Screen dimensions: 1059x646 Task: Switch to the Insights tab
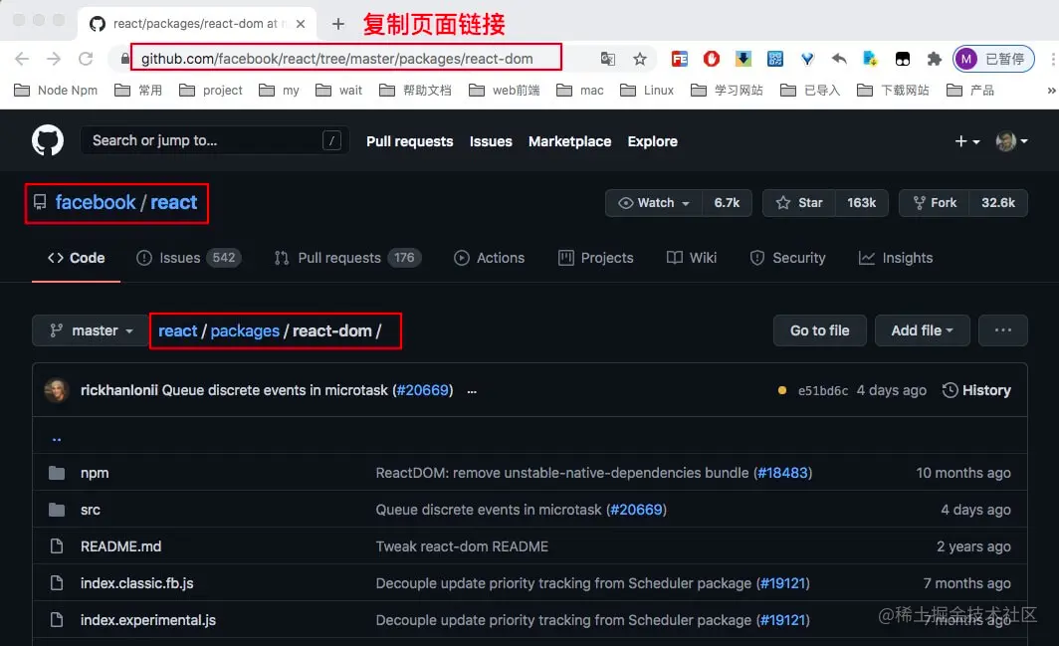pyautogui.click(x=896, y=258)
